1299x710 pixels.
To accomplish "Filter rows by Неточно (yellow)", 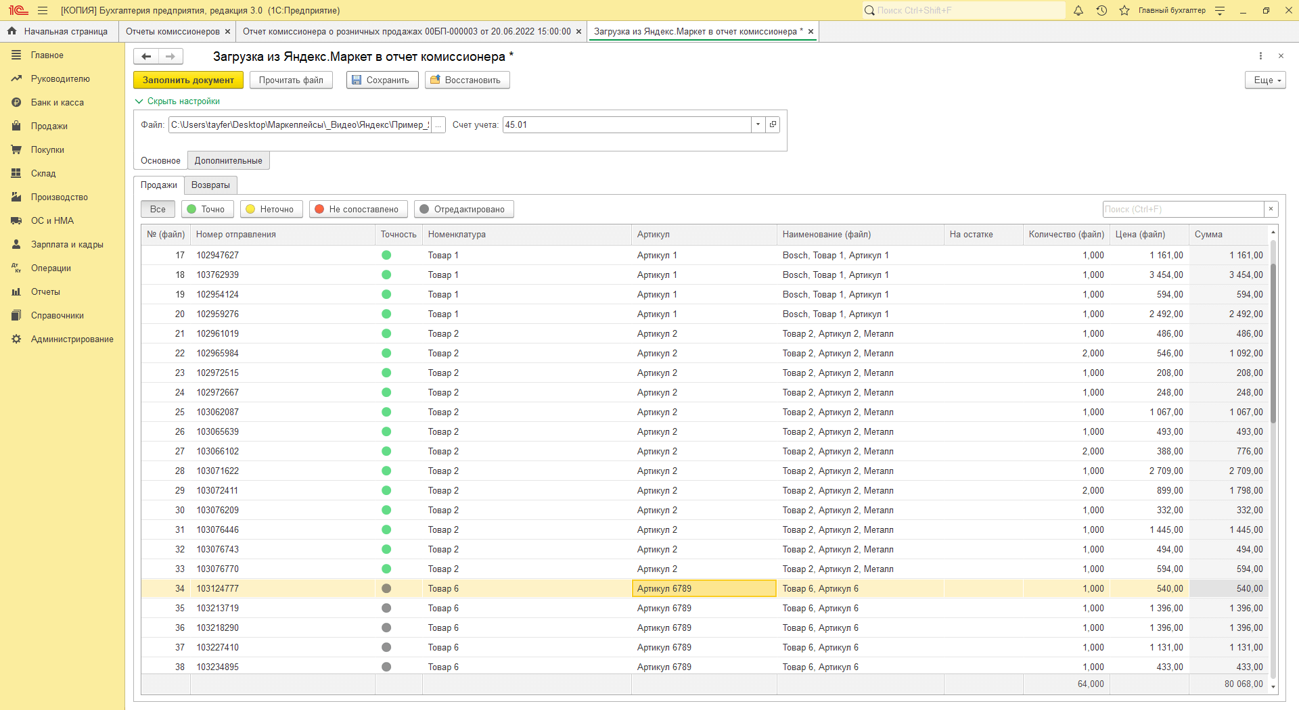I will (x=271, y=210).
